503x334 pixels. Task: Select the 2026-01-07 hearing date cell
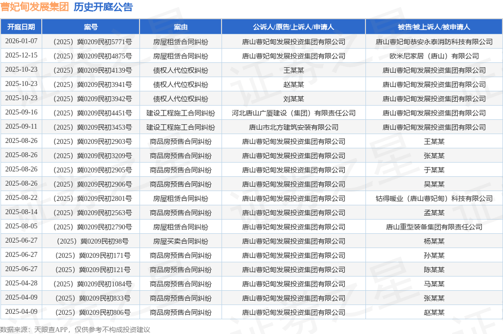pyautogui.click(x=21, y=41)
